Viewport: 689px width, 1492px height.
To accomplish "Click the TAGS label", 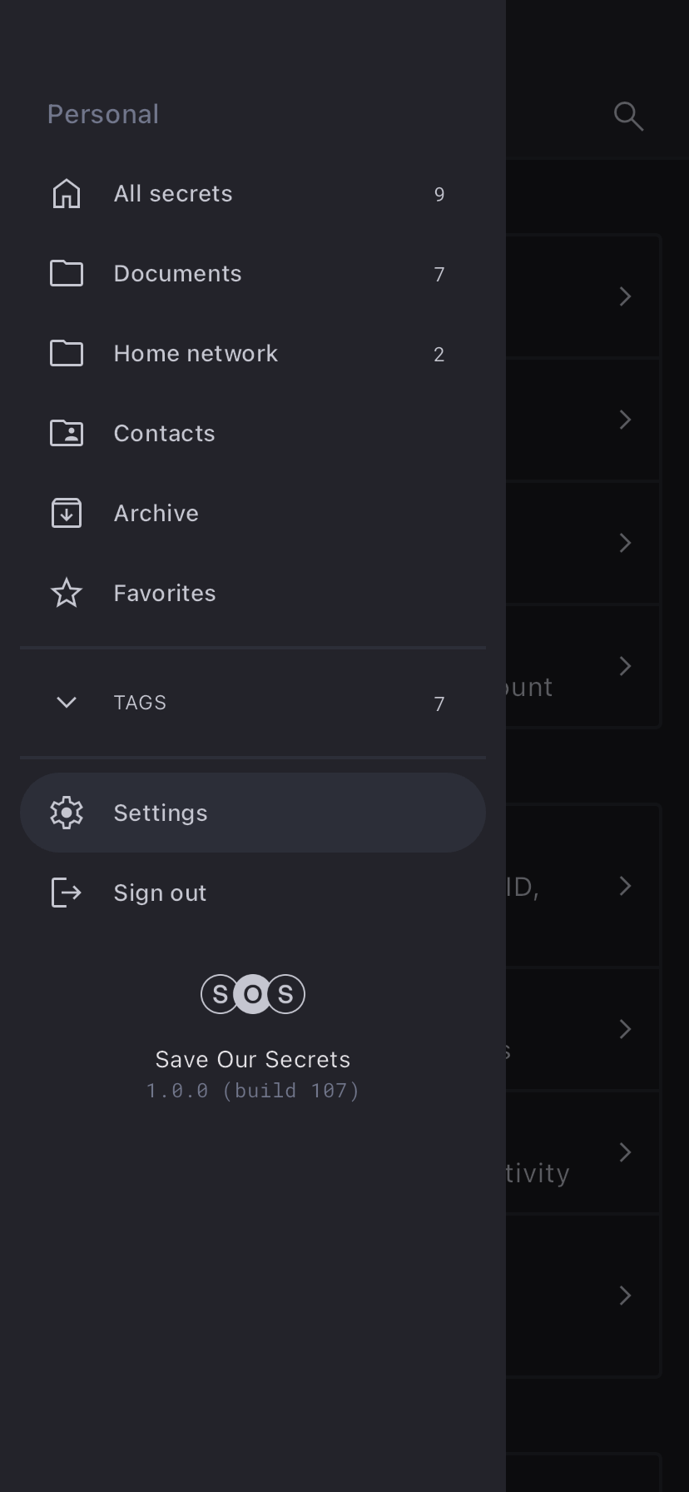I will (140, 703).
